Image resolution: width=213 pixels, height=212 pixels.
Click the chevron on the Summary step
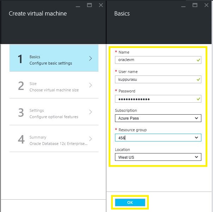point(91,139)
